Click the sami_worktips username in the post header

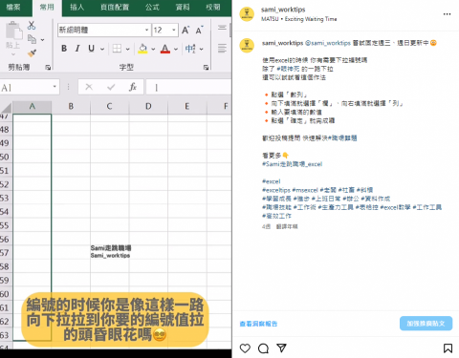coord(283,10)
